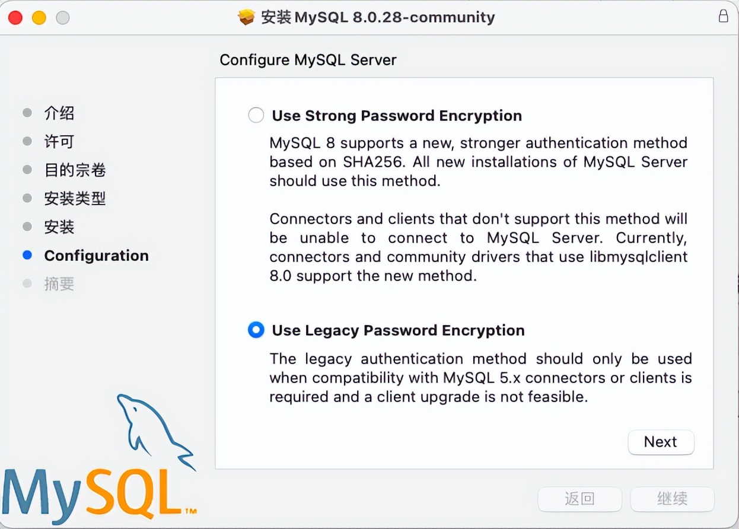Minimize the installer window
The width and height of the screenshot is (739, 529).
[x=39, y=18]
